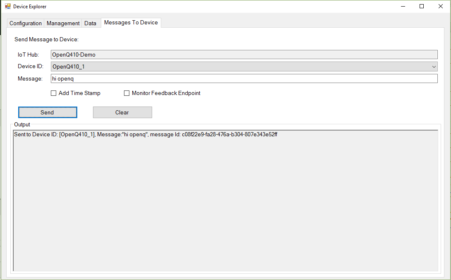
Task: Minimize the Device Explorer window
Action: (403, 6)
